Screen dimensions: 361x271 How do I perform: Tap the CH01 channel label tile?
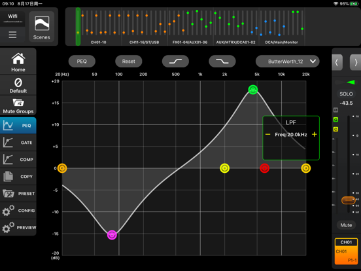(x=346, y=251)
